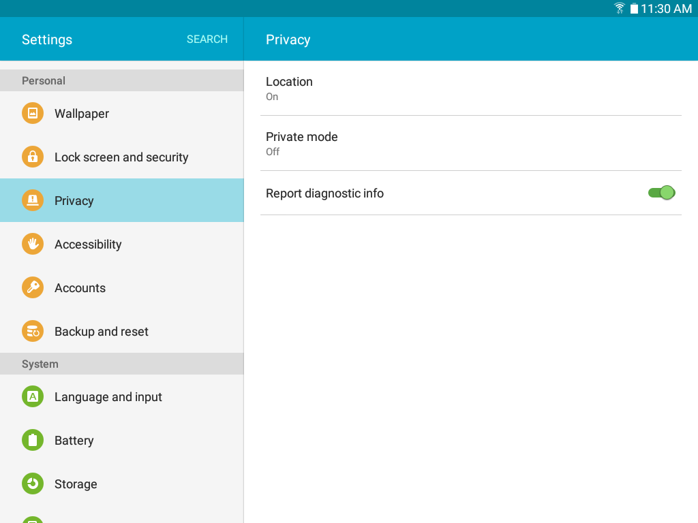698x523 pixels.
Task: Open Accounts settings
Action: pyautogui.click(x=122, y=287)
